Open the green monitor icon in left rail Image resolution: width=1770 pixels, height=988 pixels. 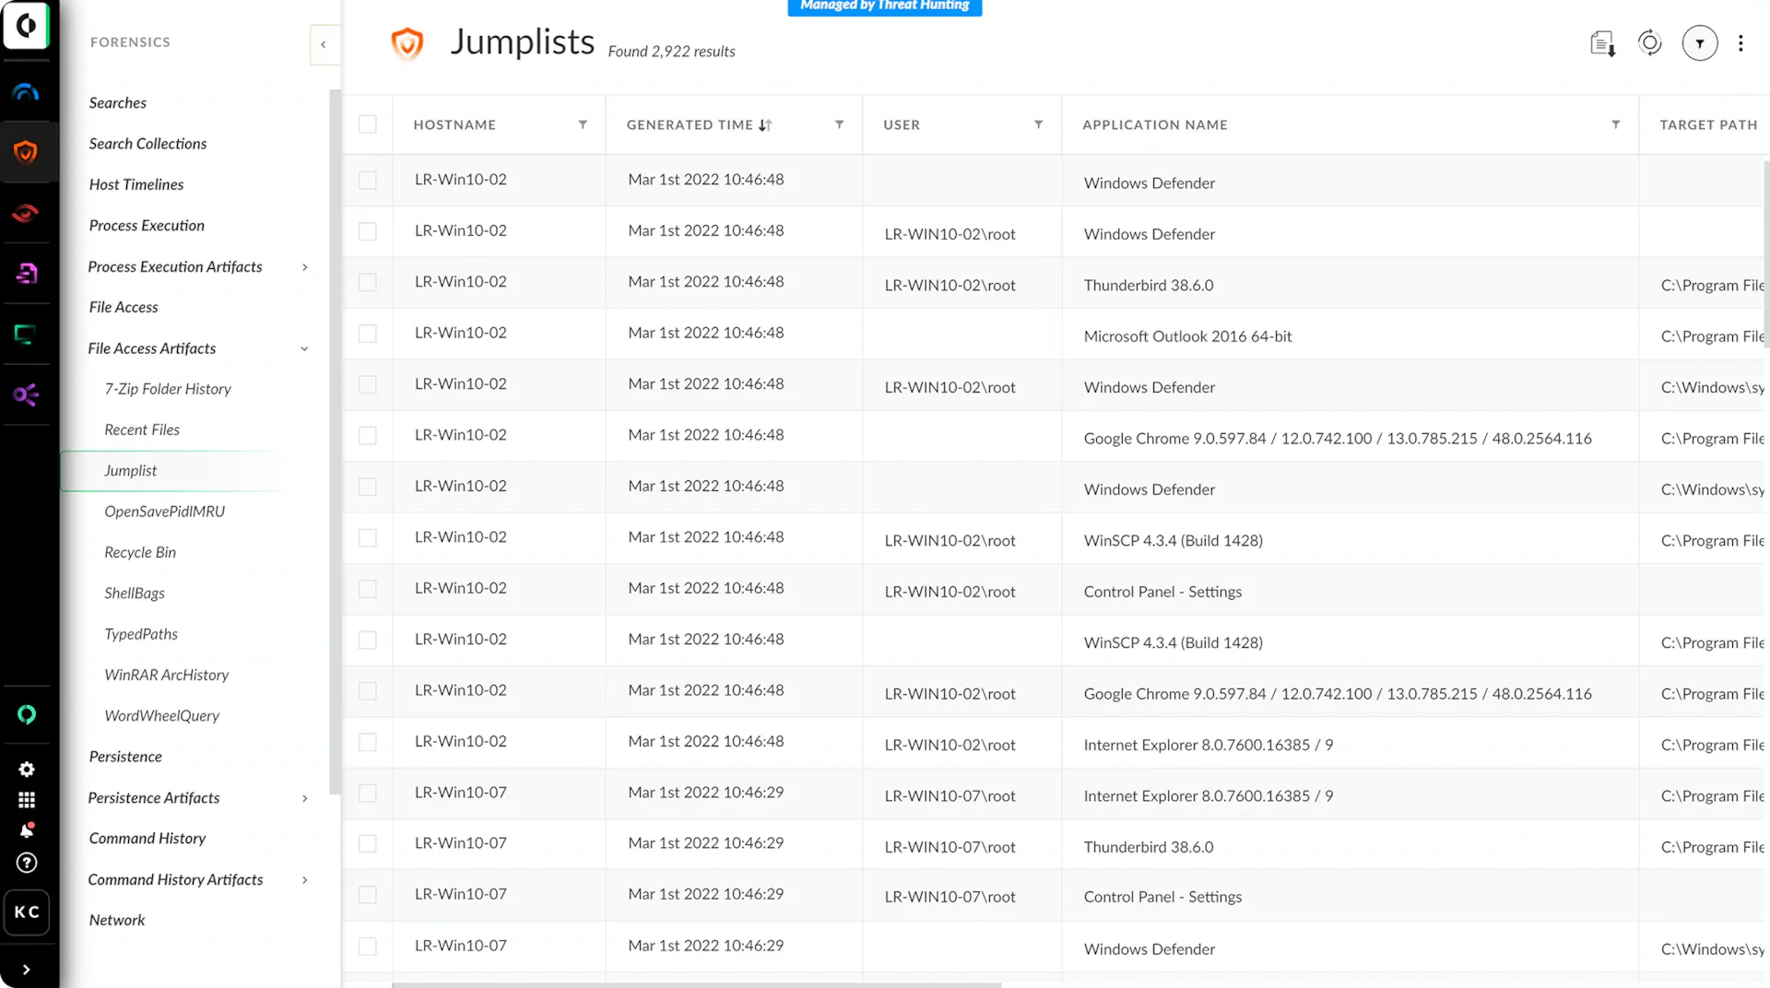click(x=26, y=334)
